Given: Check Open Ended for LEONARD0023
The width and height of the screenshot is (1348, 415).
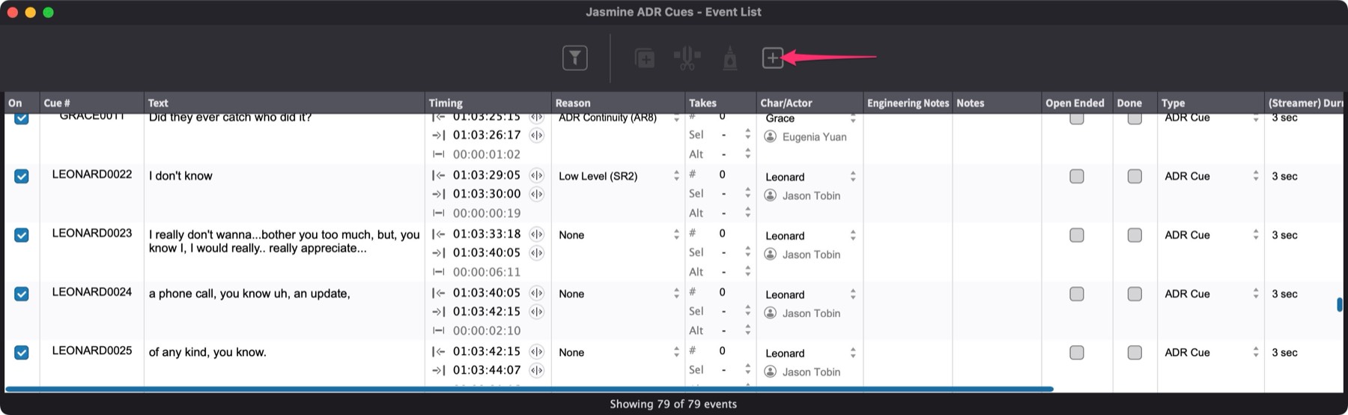Looking at the screenshot, I should (x=1077, y=235).
